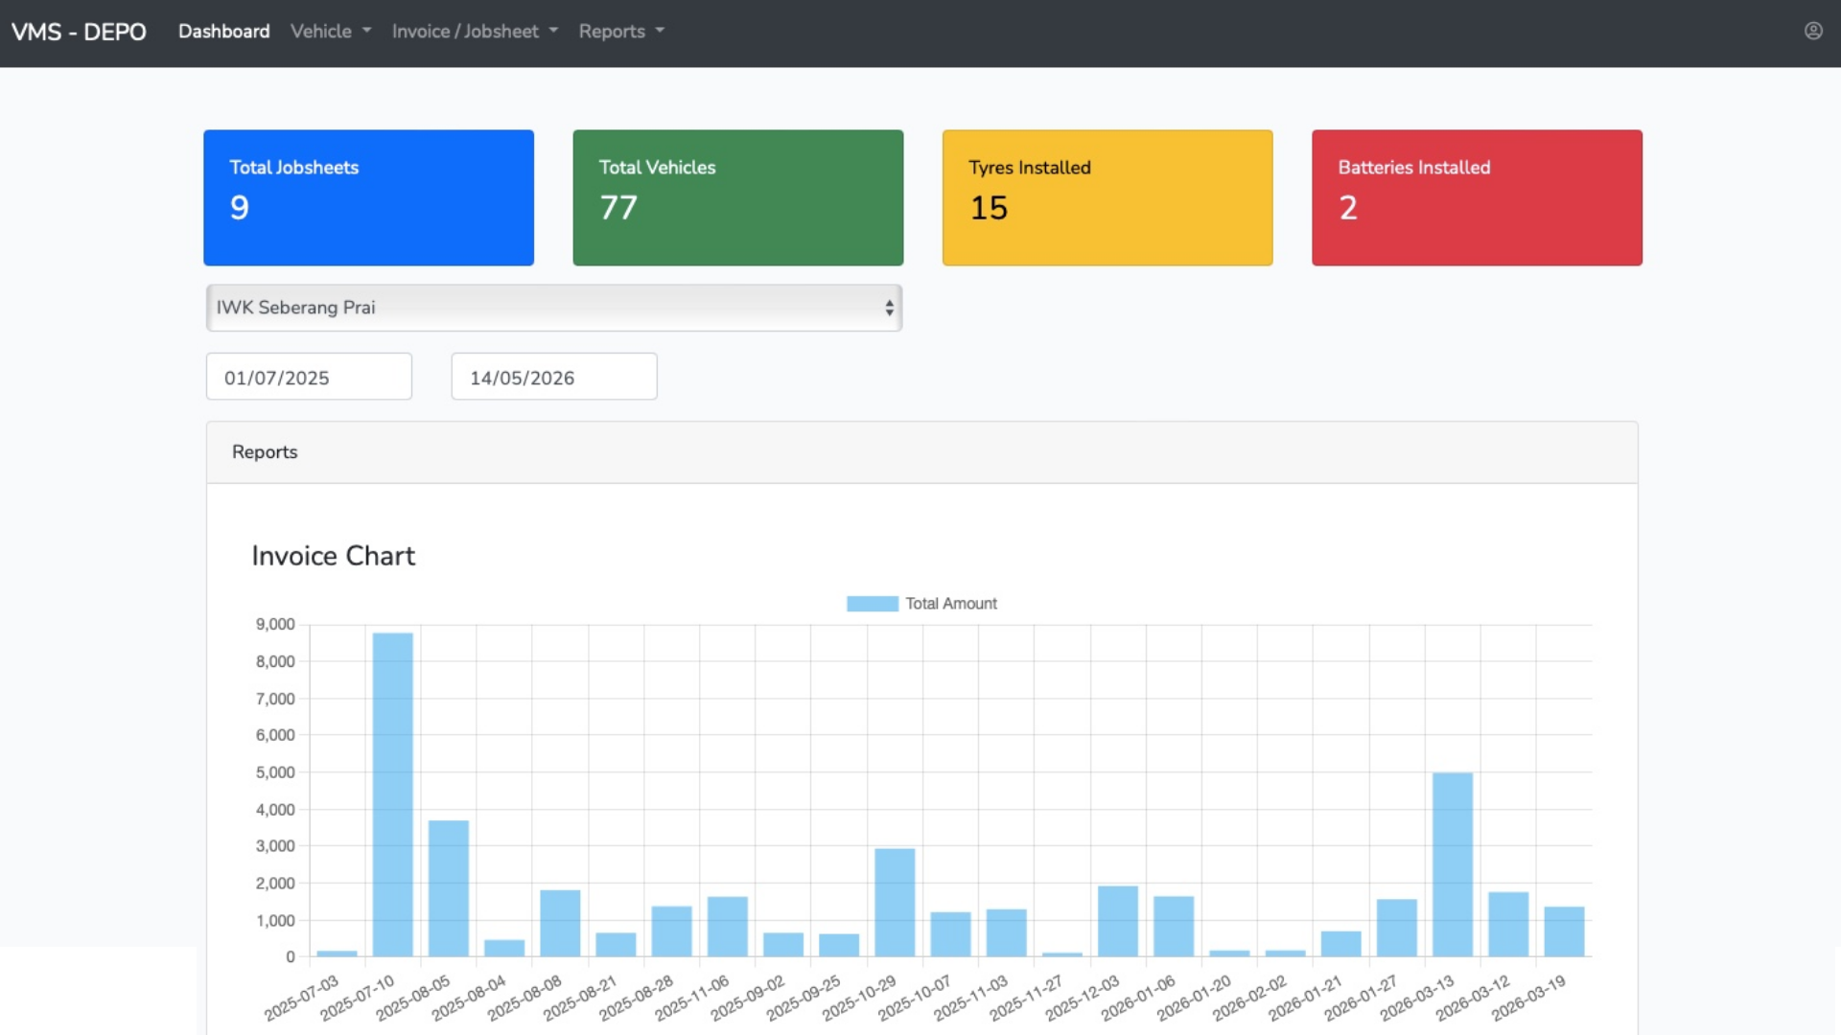The height and width of the screenshot is (1035, 1841).
Task: Click the 2026-03-13 chart bar
Action: click(x=1453, y=864)
